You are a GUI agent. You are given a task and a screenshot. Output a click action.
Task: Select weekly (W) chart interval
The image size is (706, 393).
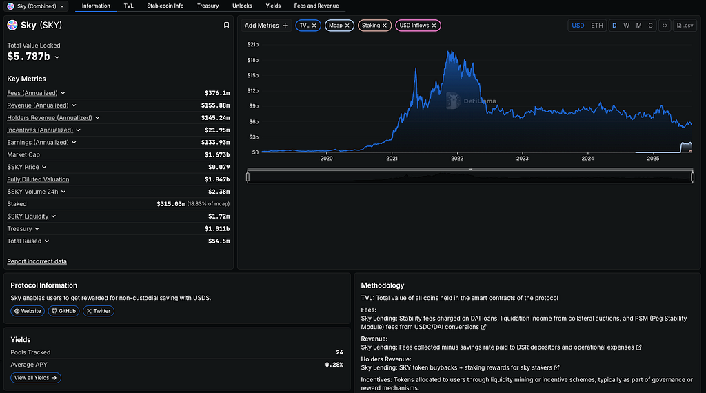[x=626, y=26]
